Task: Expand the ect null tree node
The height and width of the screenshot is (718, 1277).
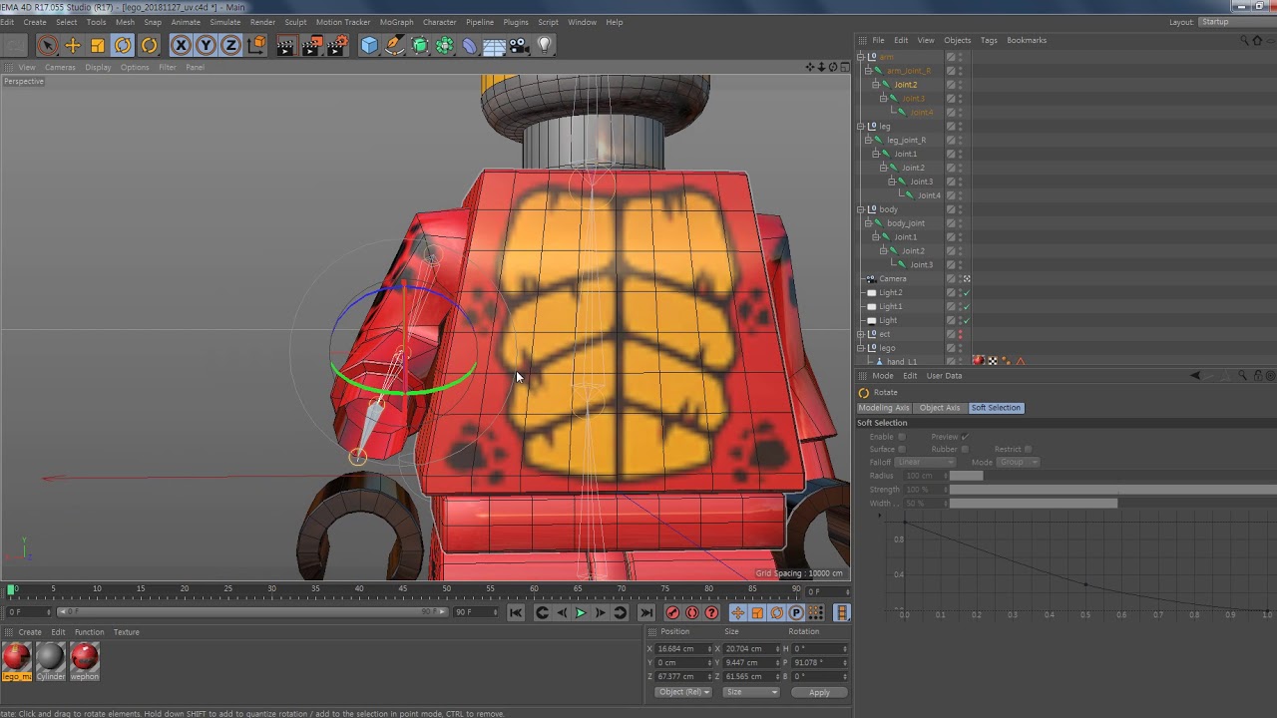Action: [x=861, y=334]
